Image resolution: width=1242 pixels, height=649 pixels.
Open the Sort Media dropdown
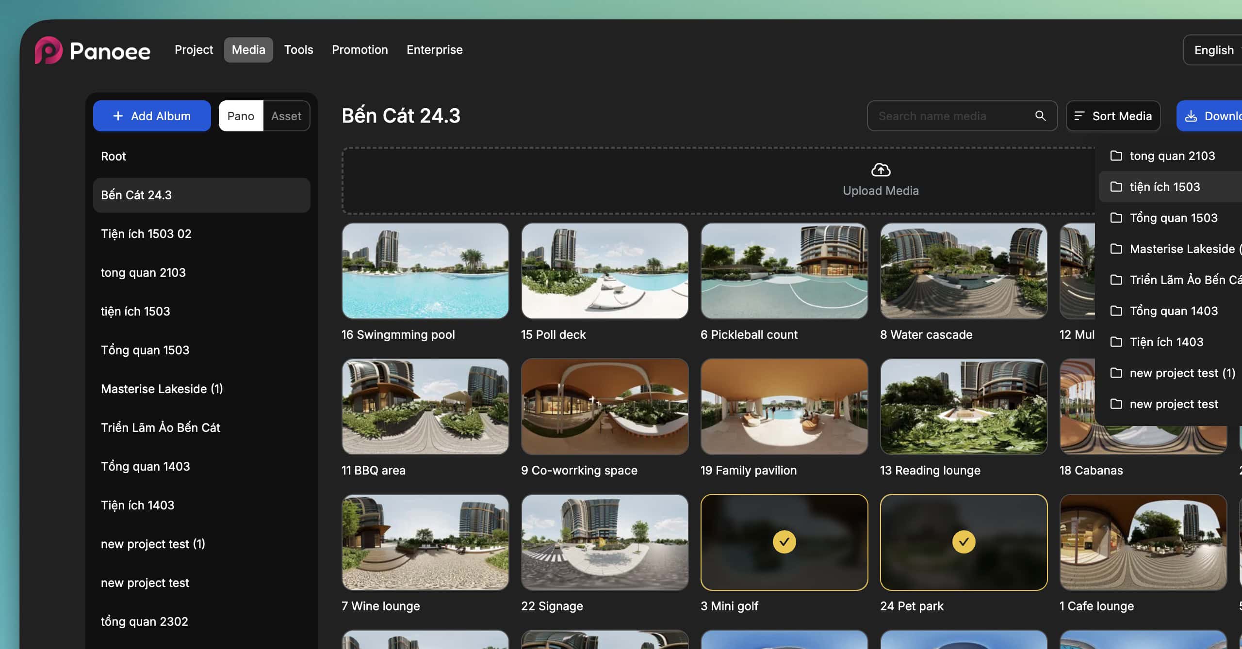click(1113, 116)
